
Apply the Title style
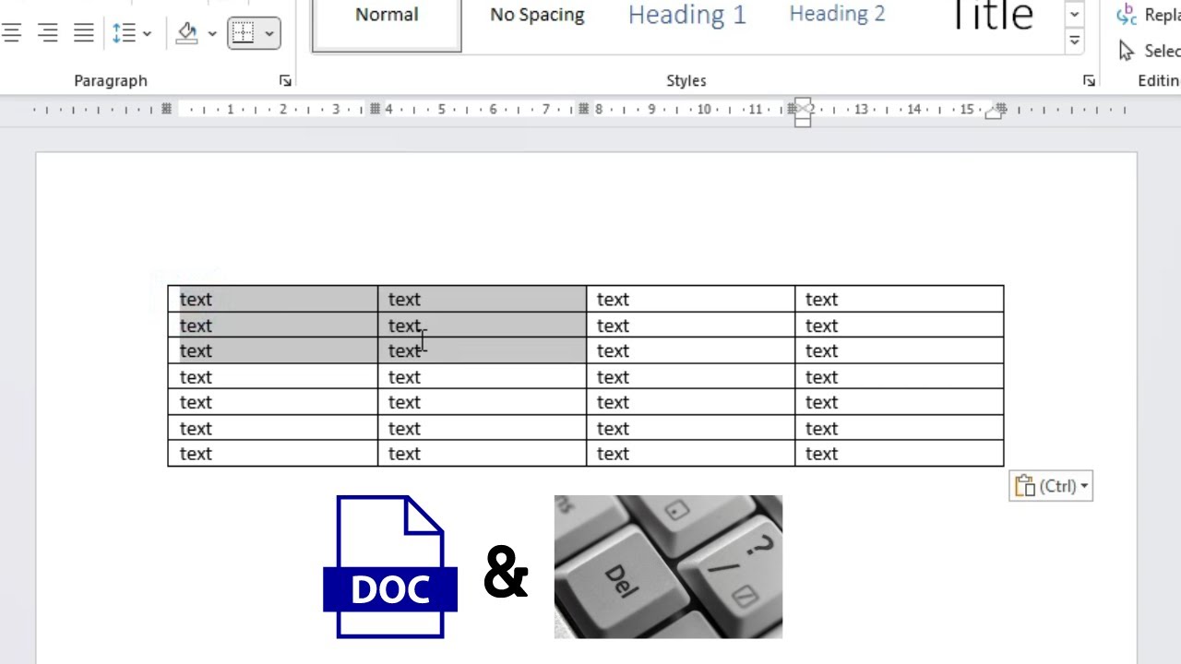coord(992,18)
